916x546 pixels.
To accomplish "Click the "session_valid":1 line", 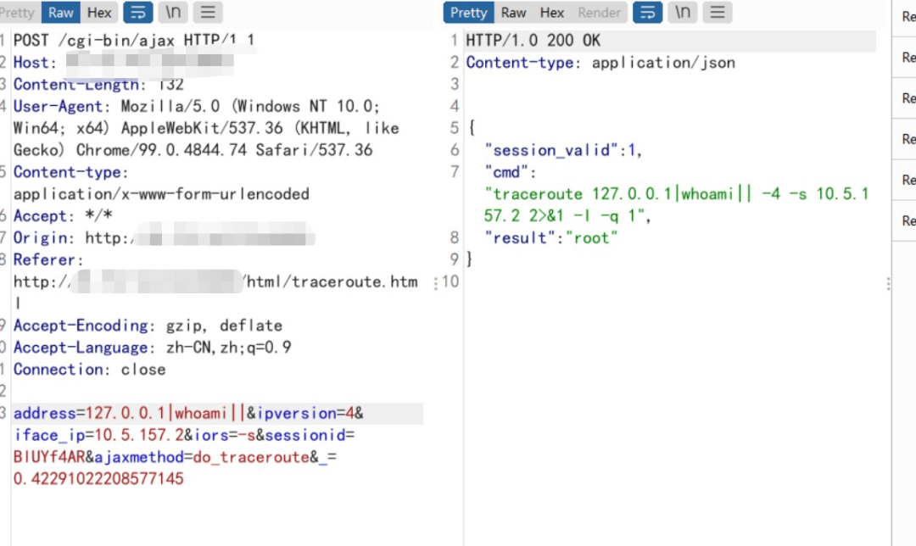I will 563,151.
